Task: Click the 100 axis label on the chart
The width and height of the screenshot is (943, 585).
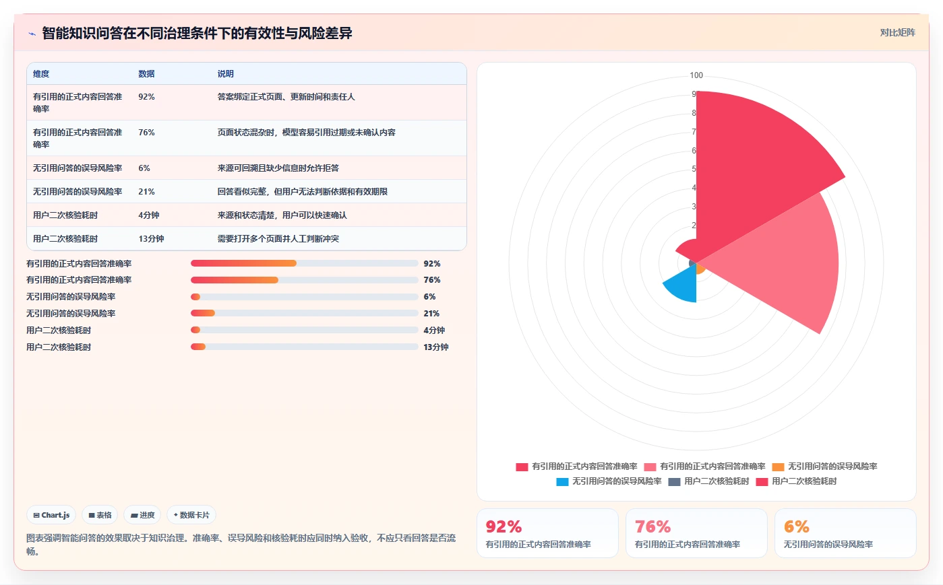Action: click(696, 75)
